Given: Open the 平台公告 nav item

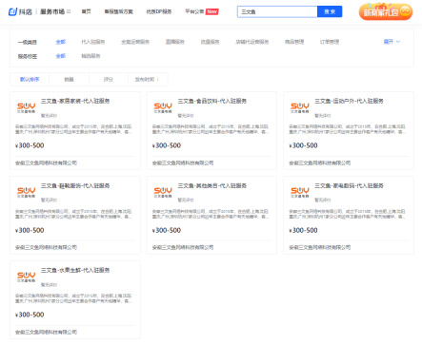Looking at the screenshot, I should tap(194, 11).
